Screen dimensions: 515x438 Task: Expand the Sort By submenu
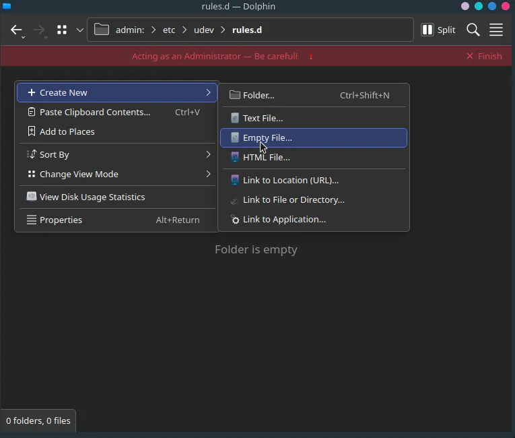pyautogui.click(x=117, y=154)
